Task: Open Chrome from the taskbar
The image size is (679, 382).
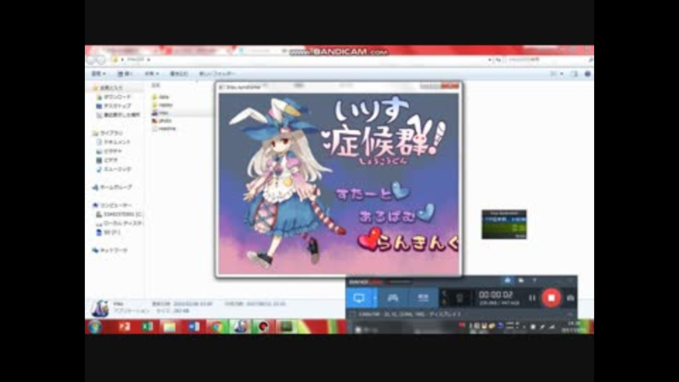Action: pyautogui.click(x=216, y=327)
